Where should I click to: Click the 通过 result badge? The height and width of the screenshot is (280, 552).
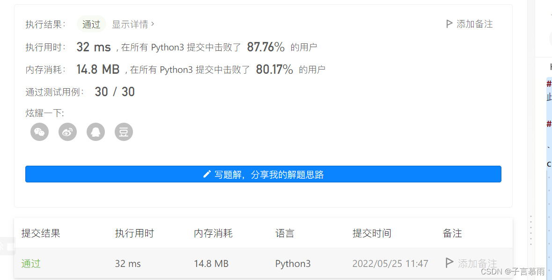pyautogui.click(x=91, y=24)
